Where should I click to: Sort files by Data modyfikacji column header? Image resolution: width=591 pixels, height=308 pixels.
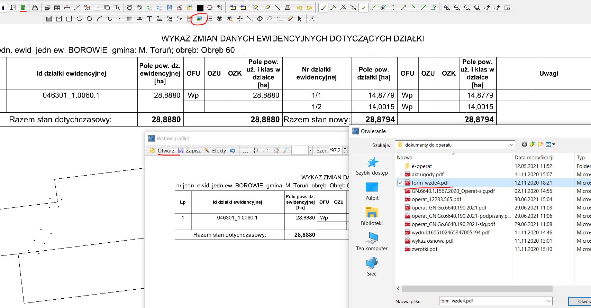tap(534, 157)
